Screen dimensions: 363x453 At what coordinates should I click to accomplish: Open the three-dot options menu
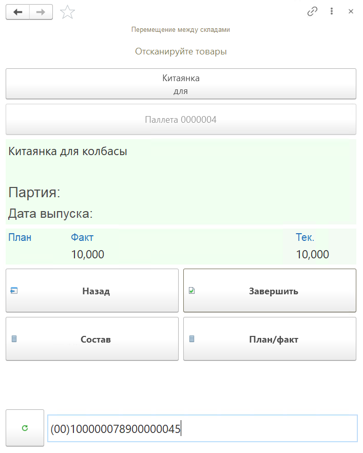(332, 11)
